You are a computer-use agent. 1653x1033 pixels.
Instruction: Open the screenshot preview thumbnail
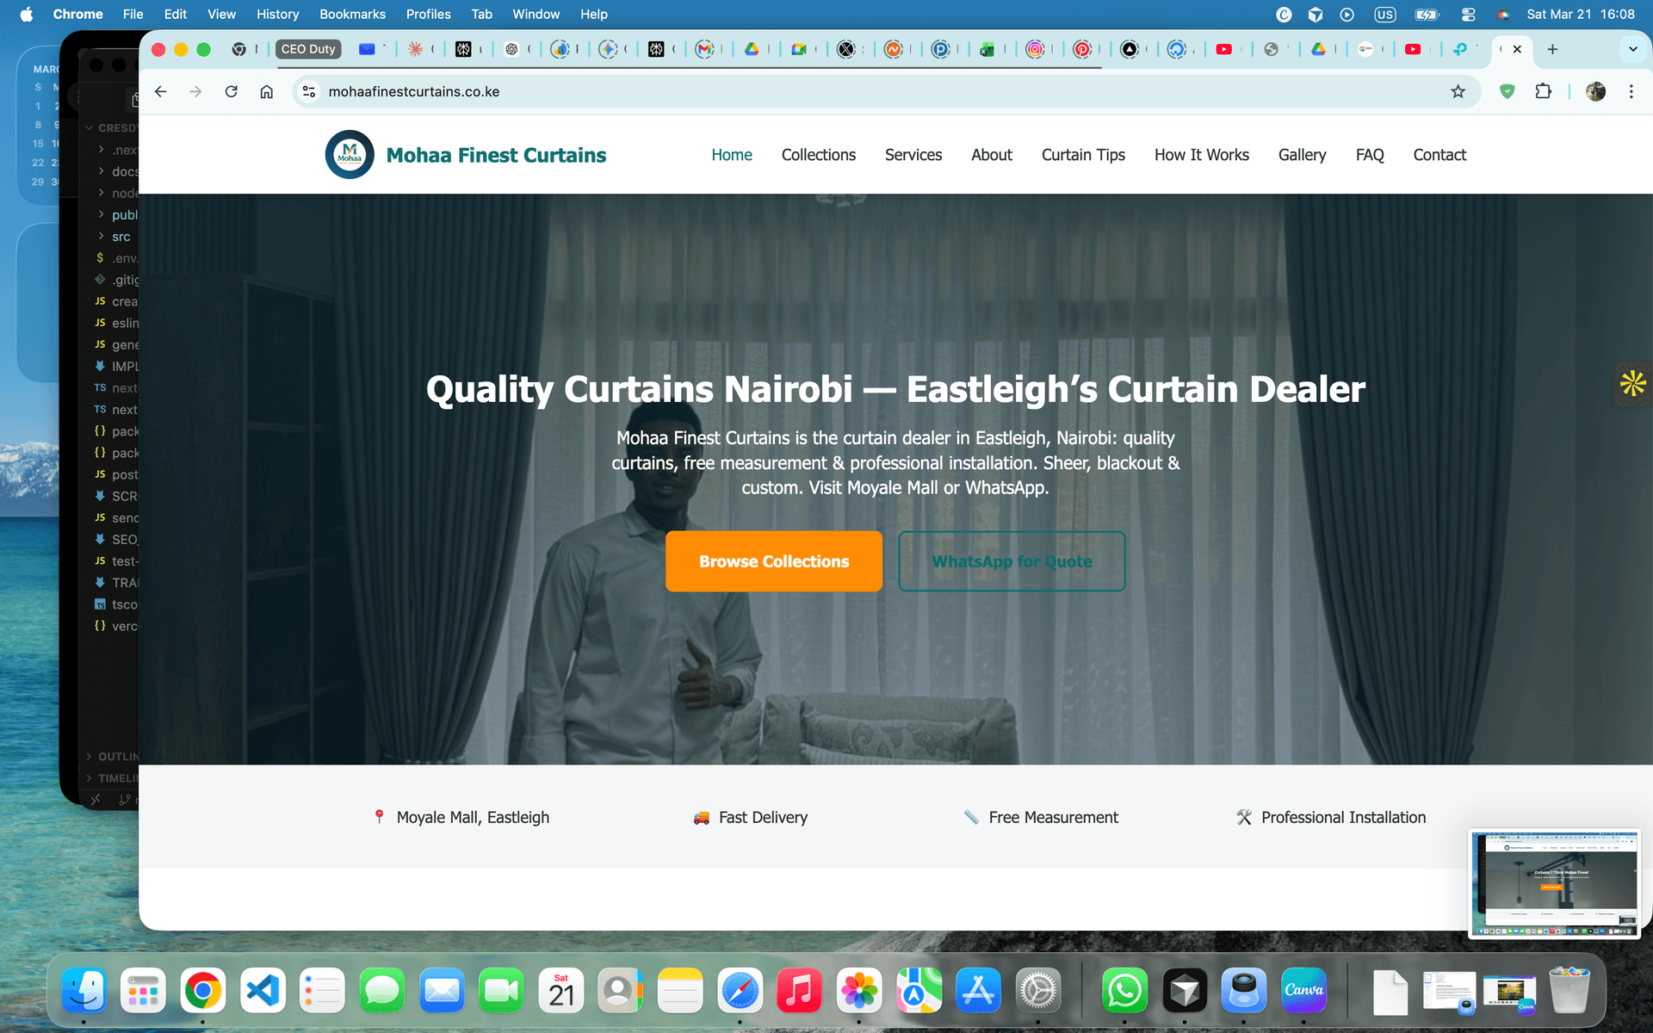pyautogui.click(x=1554, y=883)
